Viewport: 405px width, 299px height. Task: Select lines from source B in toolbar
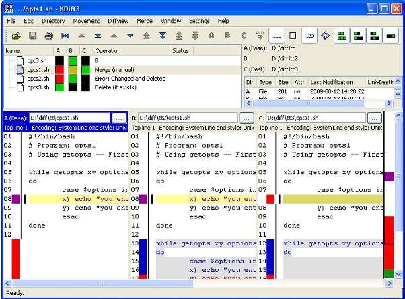pyautogui.click(x=227, y=35)
